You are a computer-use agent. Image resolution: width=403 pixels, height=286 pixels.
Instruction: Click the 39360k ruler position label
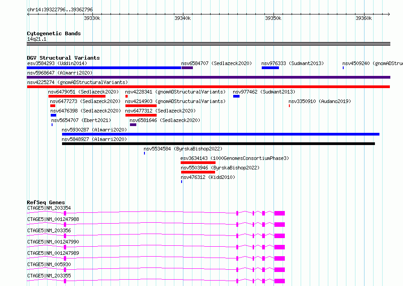pyautogui.click(x=364, y=18)
